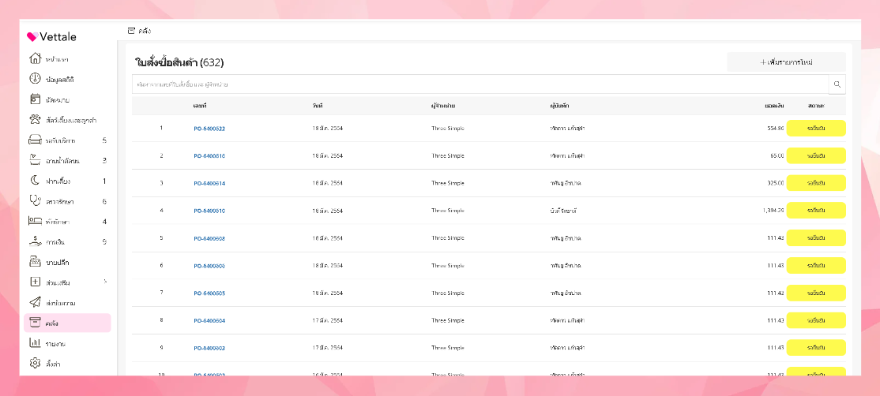Open the hand-with-coin finance icon
Screen dimensions: 880x396
pos(35,241)
